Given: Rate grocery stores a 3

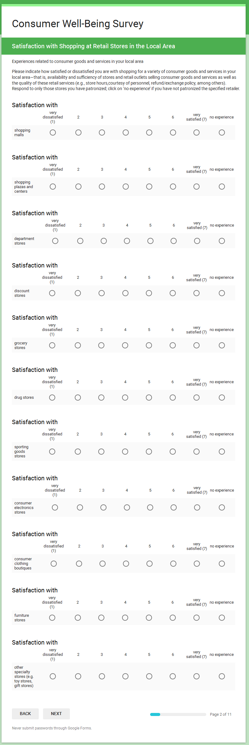Looking at the screenshot, I should [x=101, y=345].
